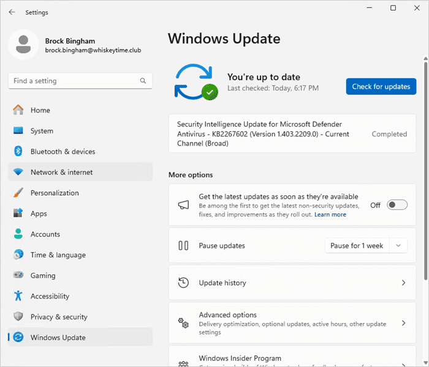Click the Privacy & security shield icon

18,316
